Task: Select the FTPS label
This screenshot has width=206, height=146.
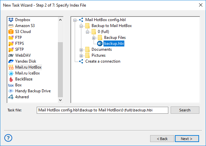Action: pos(20,44)
